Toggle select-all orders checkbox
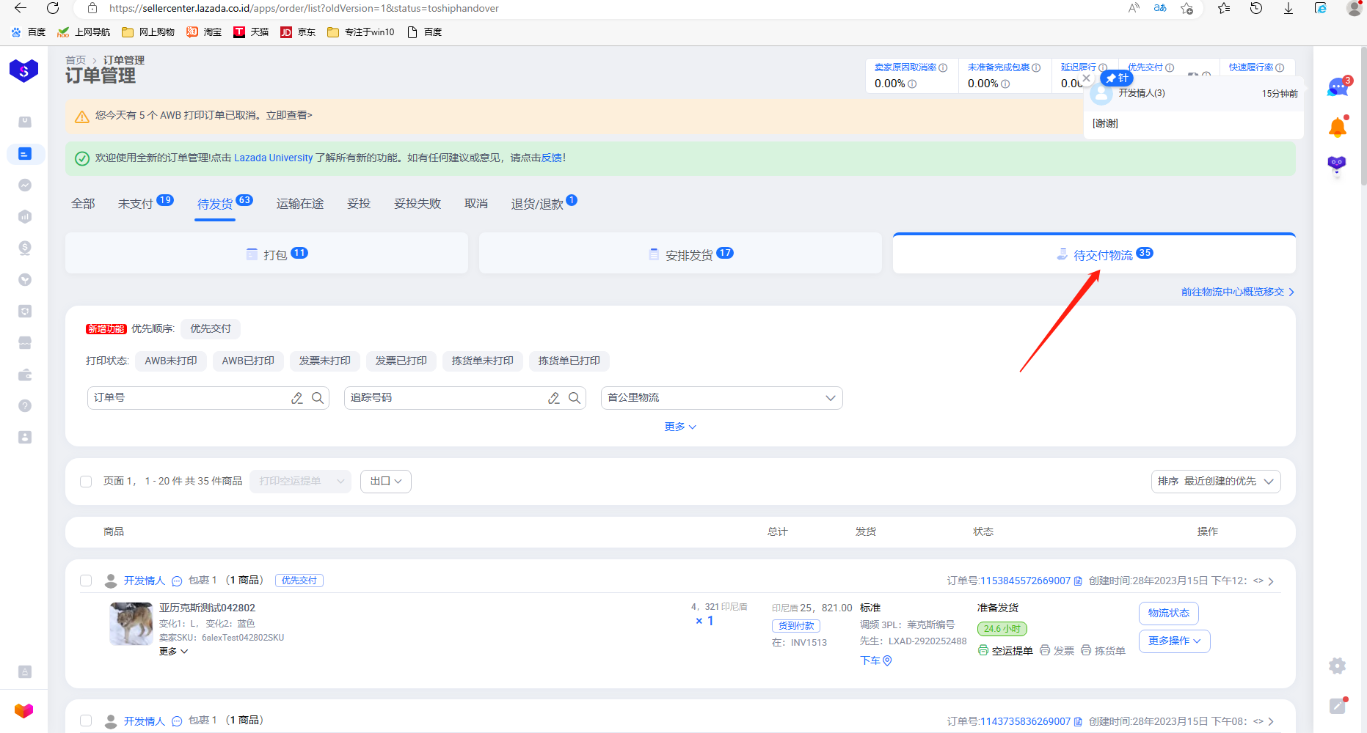The height and width of the screenshot is (733, 1367). [x=86, y=482]
